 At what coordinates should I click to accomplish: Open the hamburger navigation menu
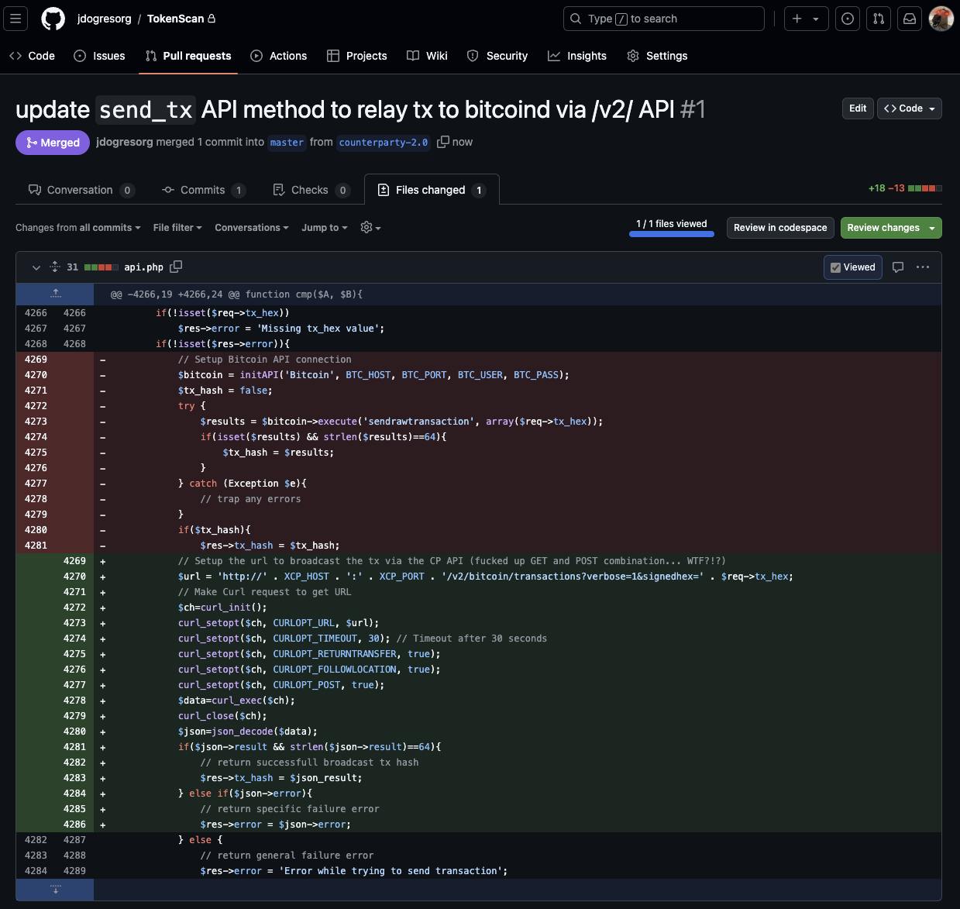tap(16, 19)
